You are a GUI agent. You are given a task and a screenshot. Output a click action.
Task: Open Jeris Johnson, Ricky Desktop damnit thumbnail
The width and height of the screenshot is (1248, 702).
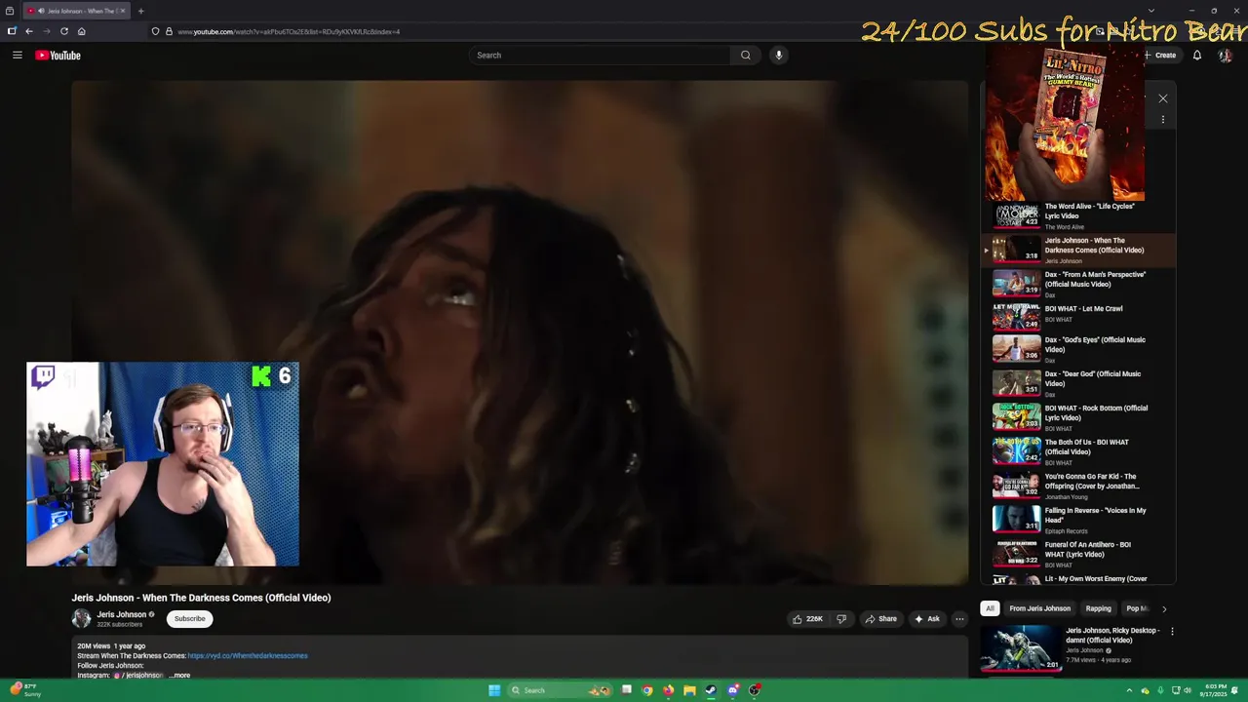(x=1020, y=648)
